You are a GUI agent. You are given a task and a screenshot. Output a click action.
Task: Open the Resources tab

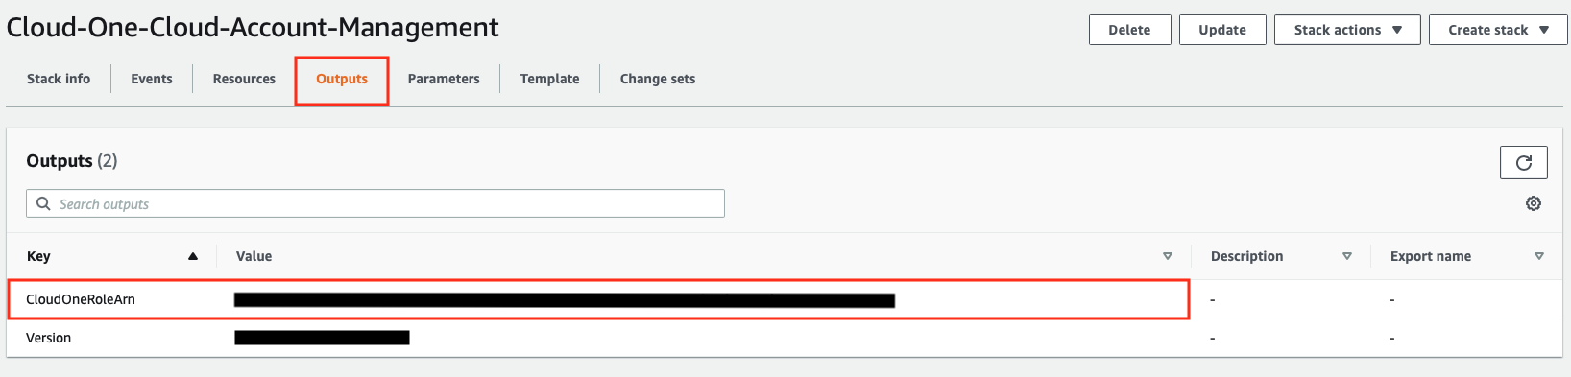244,79
